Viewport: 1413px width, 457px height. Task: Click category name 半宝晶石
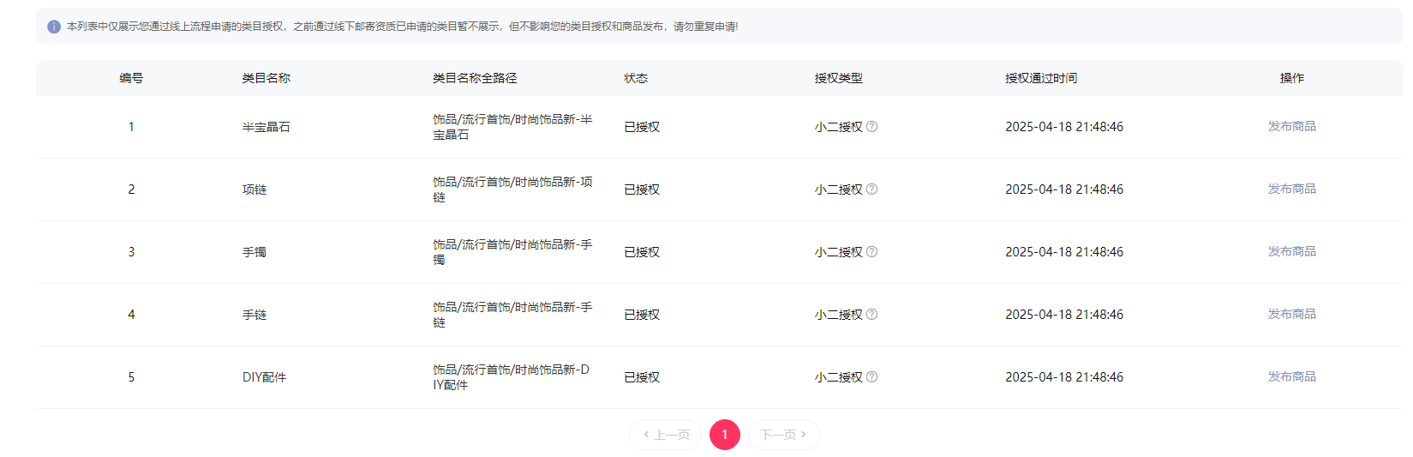(266, 127)
